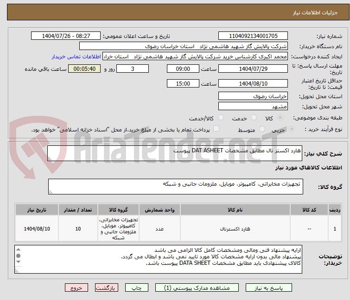Select the 'کالا' radio button
Image resolution: width=350 pixels, height=300 pixels.
tap(280, 118)
